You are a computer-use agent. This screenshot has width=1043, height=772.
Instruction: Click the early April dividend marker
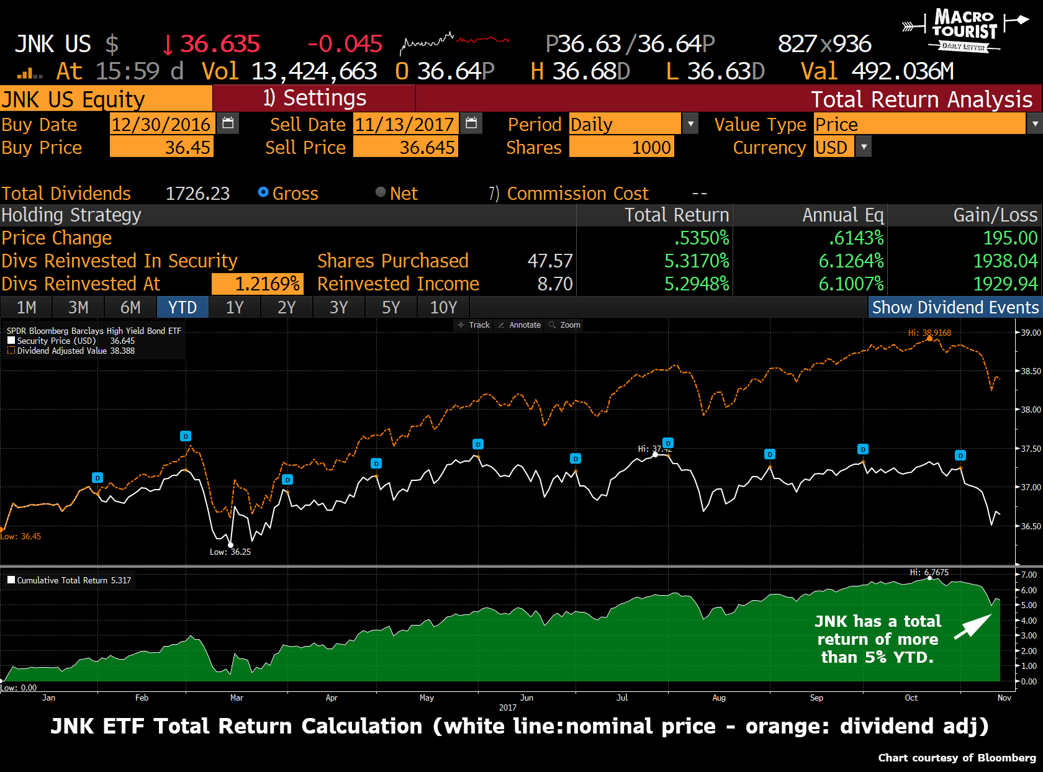(x=287, y=480)
